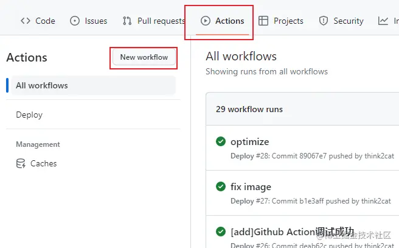Open the Security tab
Viewport: 399px width, 248px height.
[341, 21]
